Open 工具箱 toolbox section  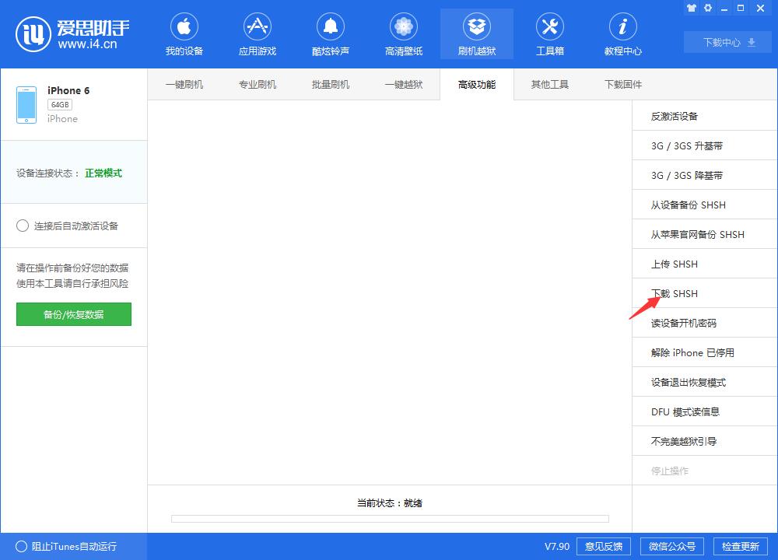click(549, 36)
